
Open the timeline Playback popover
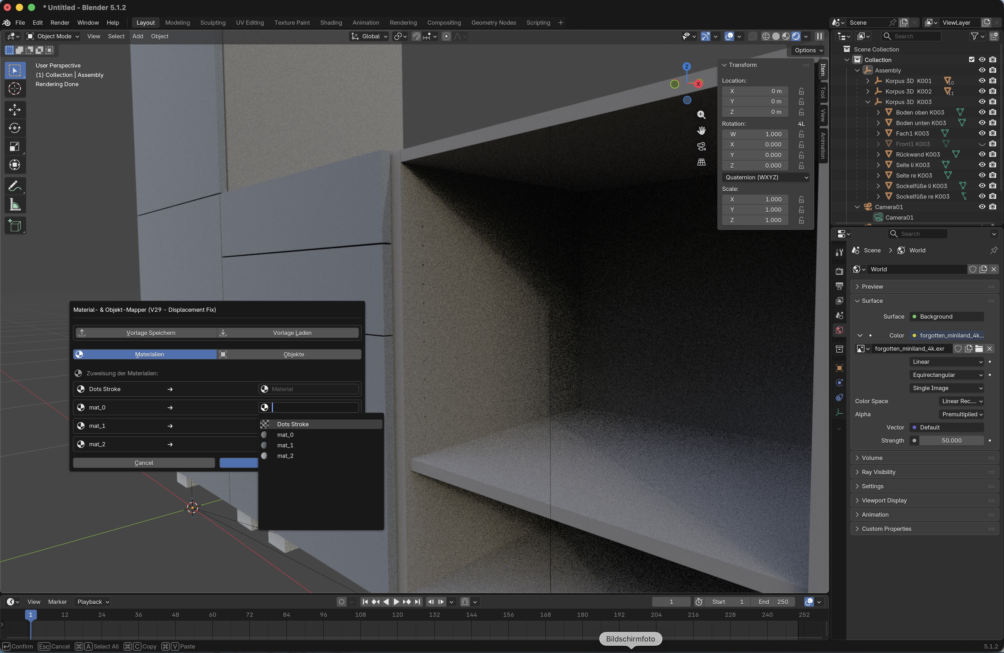tap(93, 602)
